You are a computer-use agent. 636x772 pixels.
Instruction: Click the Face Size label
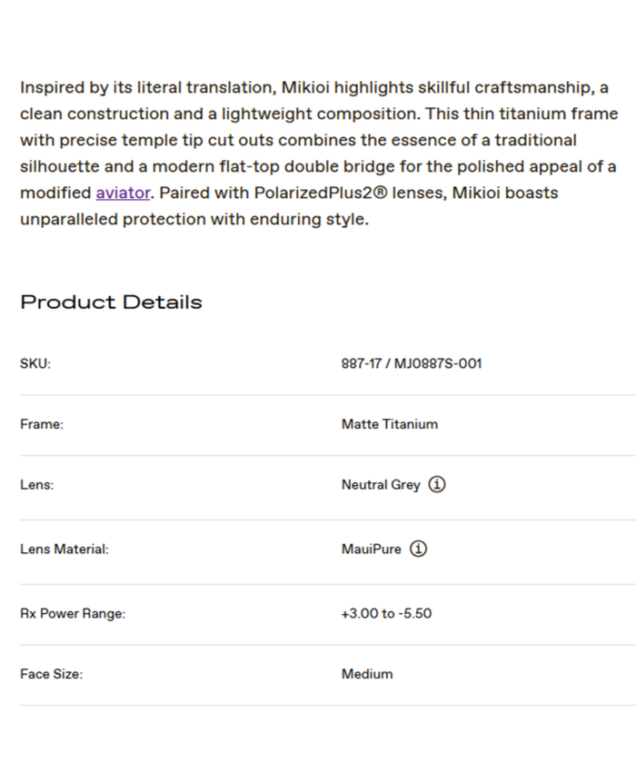pyautogui.click(x=51, y=675)
